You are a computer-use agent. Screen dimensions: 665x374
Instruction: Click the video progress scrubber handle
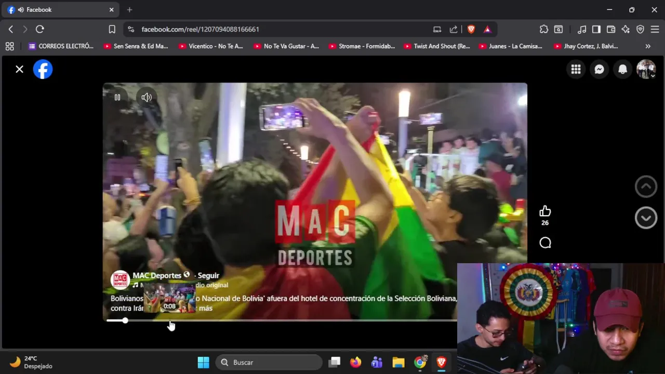[125, 320]
